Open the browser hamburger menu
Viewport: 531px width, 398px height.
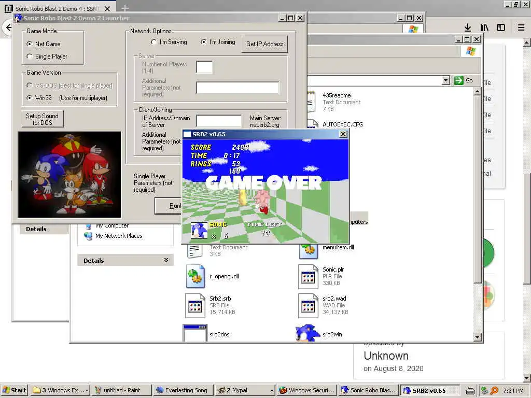tap(521, 28)
